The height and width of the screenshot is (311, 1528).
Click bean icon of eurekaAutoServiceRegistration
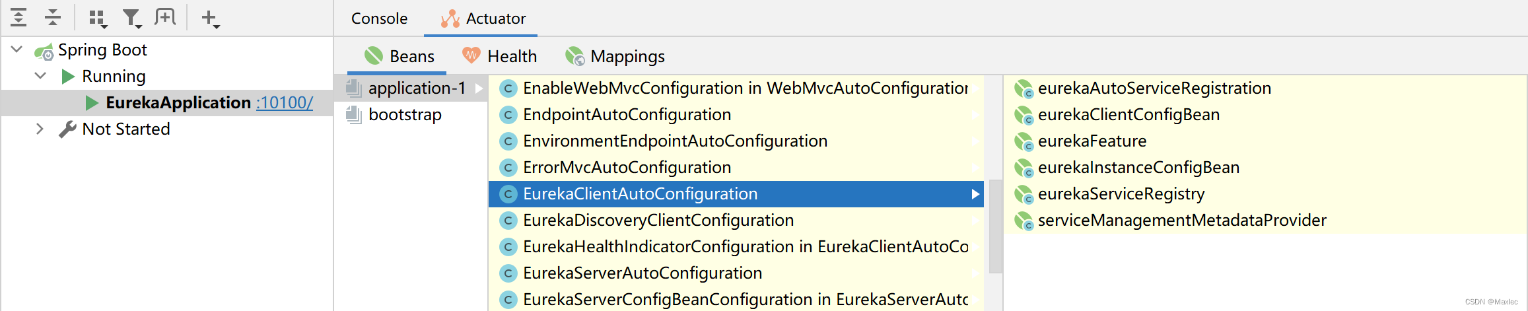tap(1024, 88)
